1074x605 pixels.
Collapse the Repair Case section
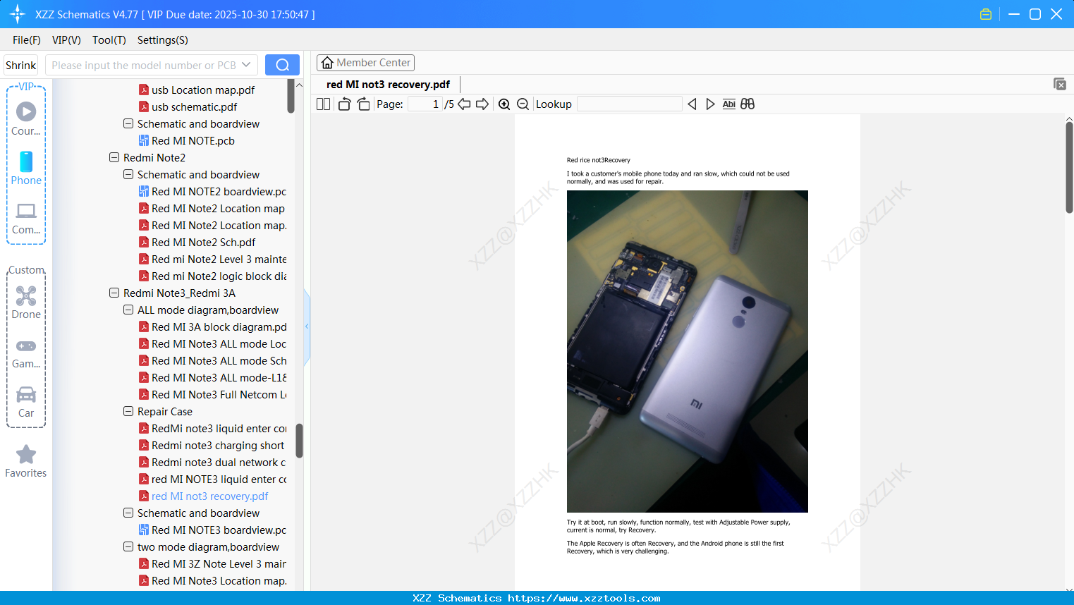(x=128, y=411)
